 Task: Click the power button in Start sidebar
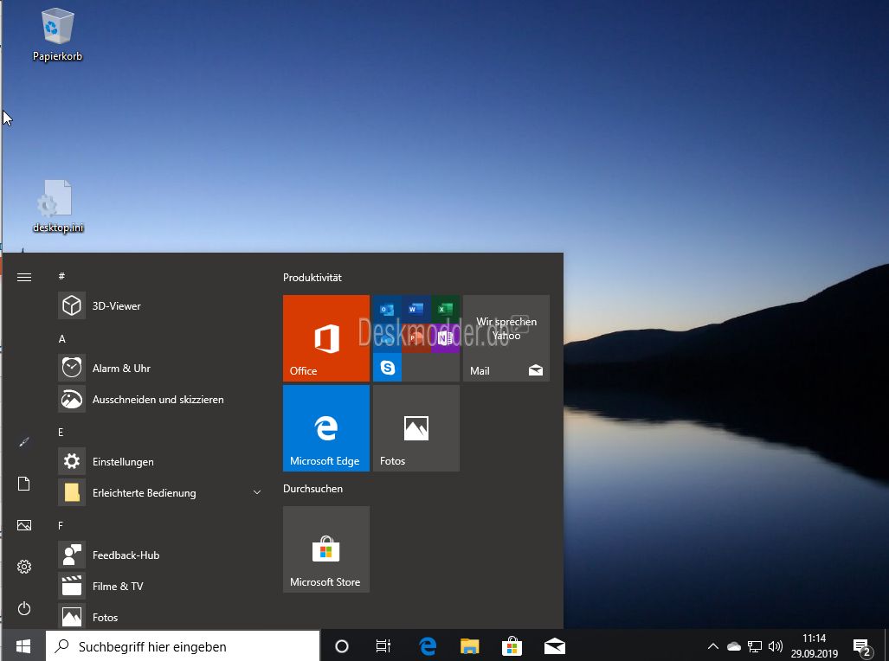pos(24,608)
